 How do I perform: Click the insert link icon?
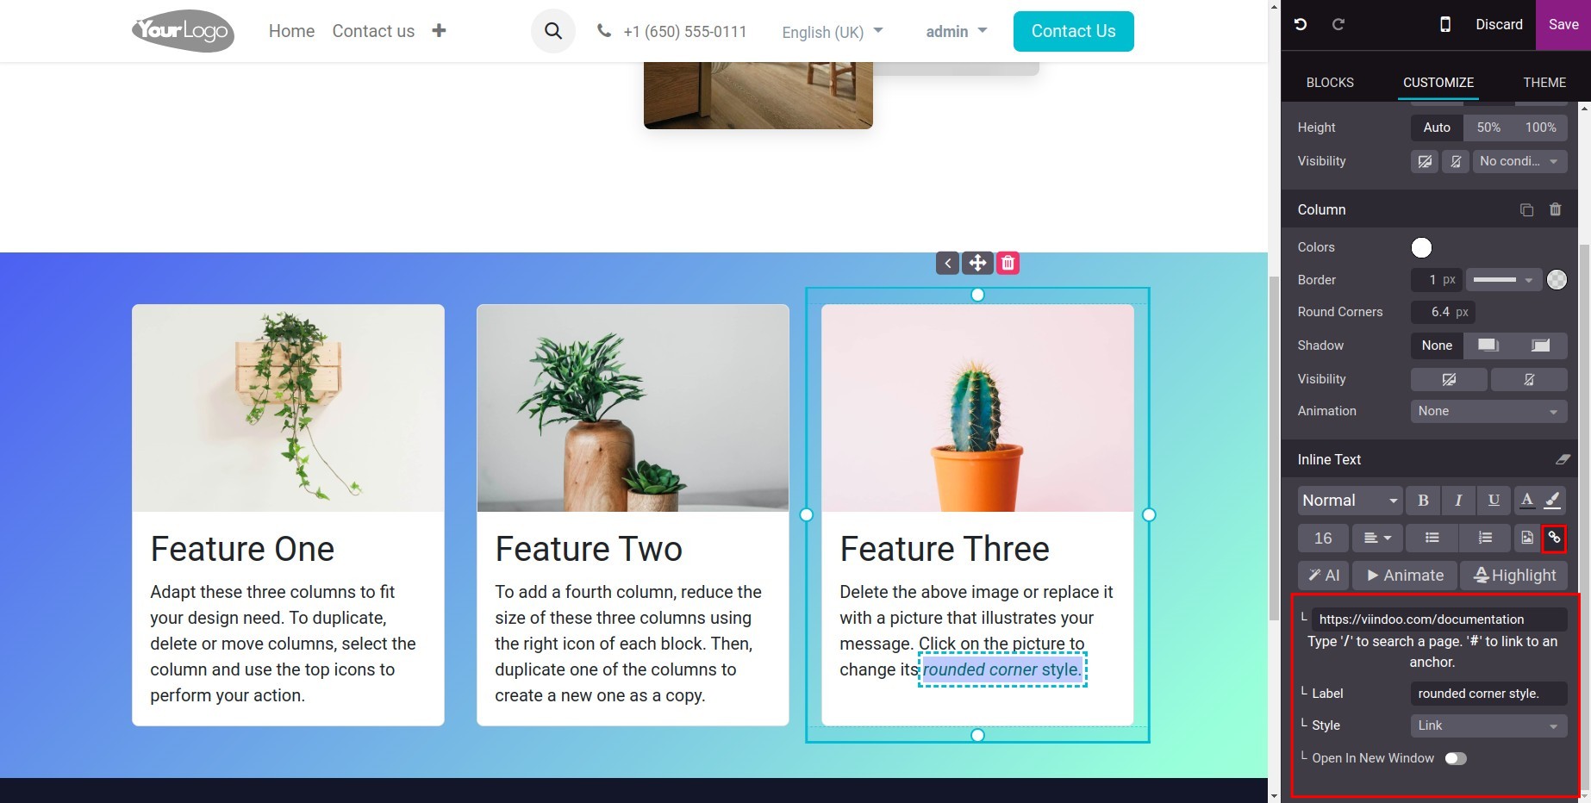(x=1554, y=538)
